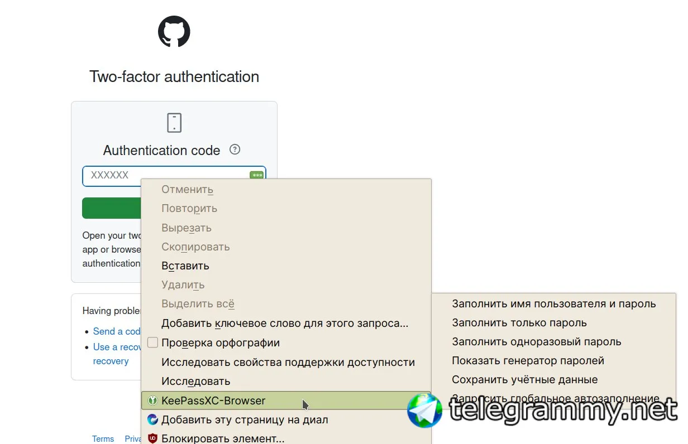The height and width of the screenshot is (444, 688).
Task: Choose Повторить in the context menu
Action: (286, 209)
